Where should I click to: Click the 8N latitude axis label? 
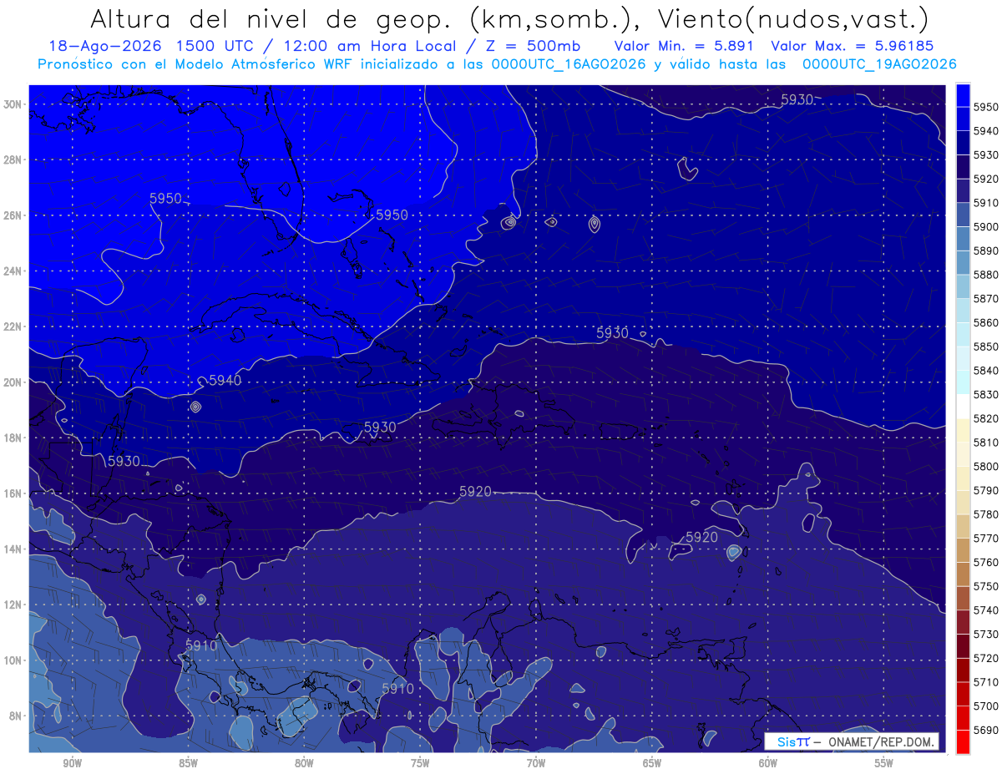coord(17,716)
